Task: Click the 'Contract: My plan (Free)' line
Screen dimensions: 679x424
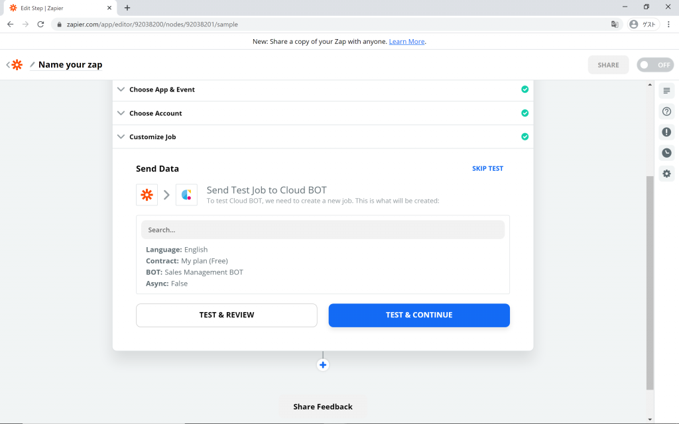Action: pos(186,261)
